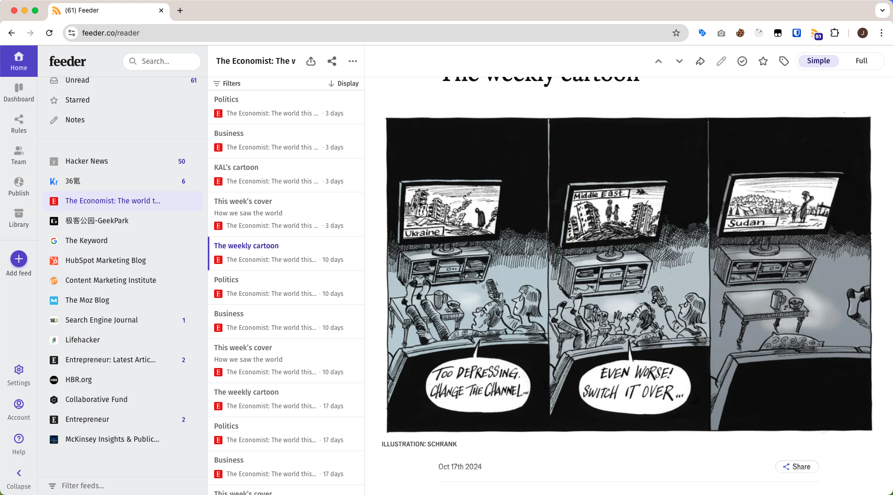Select The Keyword feed
This screenshot has height=495, width=893.
122,240
